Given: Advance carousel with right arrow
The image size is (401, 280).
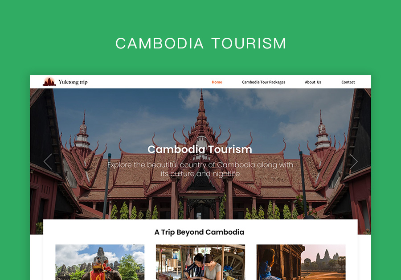Looking at the screenshot, I should pyautogui.click(x=353, y=161).
